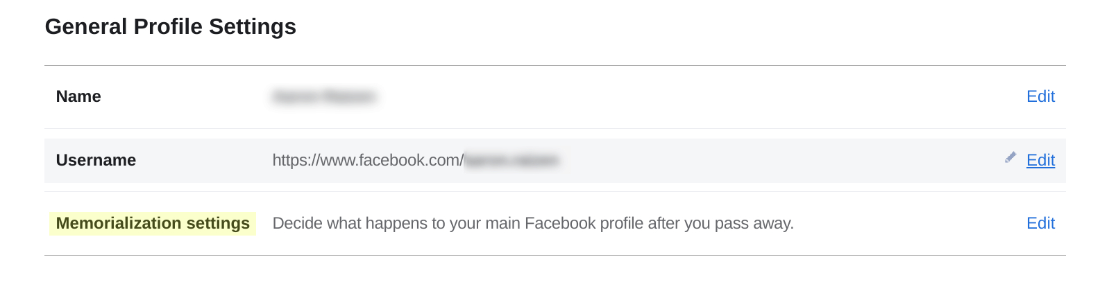Image resolution: width=1100 pixels, height=282 pixels.
Task: Click the word 'Settings' in the heading
Action: tap(253, 27)
